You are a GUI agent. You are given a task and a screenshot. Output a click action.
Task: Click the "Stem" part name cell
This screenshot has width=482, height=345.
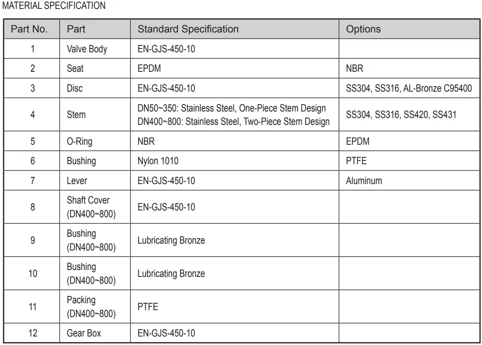pyautogui.click(x=76, y=115)
